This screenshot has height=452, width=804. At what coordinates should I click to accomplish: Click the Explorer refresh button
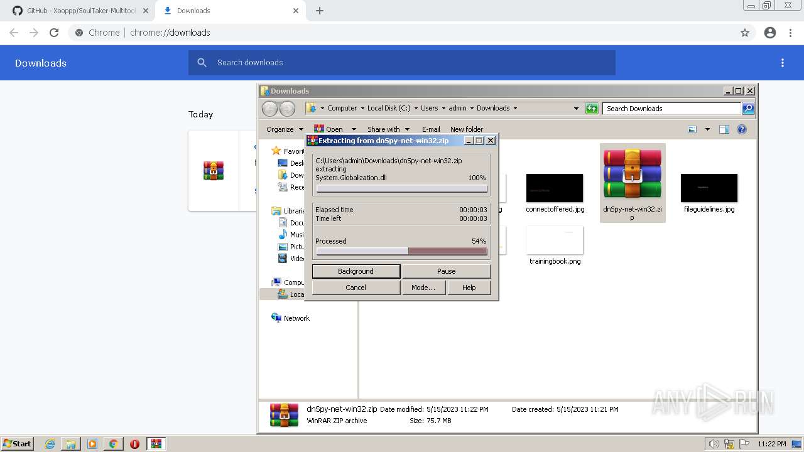pyautogui.click(x=592, y=109)
